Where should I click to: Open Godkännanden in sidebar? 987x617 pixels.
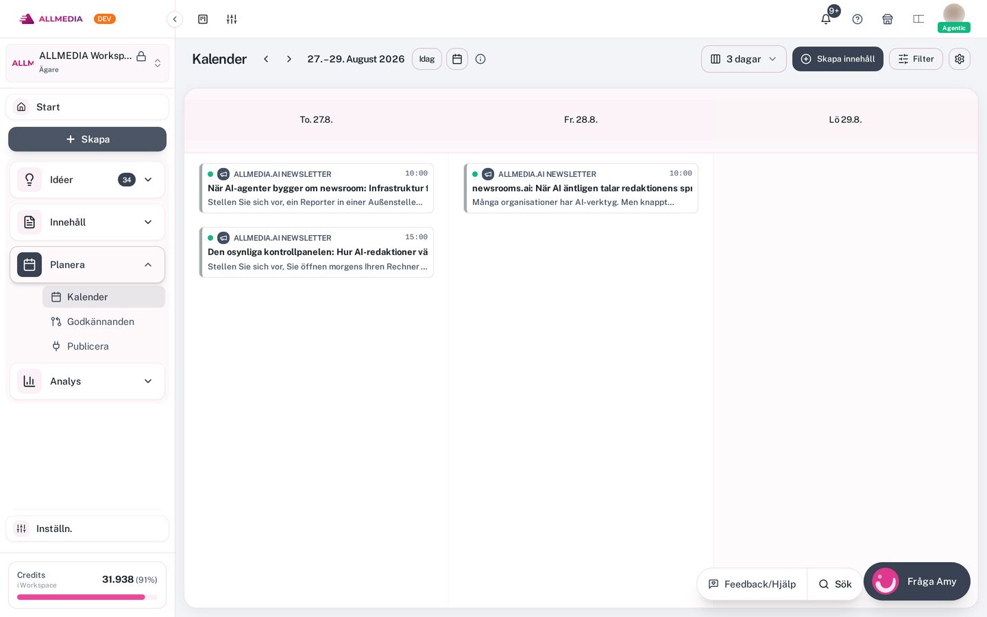[103, 322]
